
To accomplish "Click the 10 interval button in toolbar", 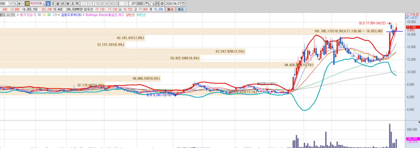I will 97,3.
